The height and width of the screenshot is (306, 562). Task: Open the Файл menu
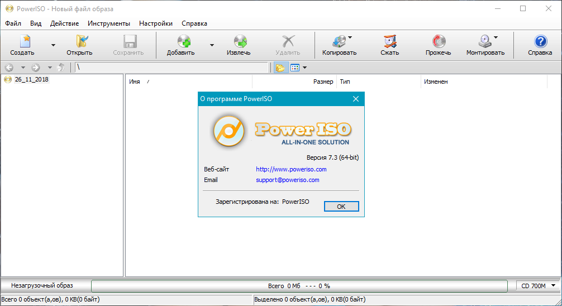click(13, 23)
